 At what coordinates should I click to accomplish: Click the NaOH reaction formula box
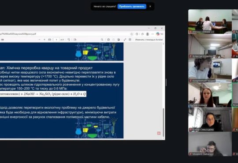[x=43, y=94]
